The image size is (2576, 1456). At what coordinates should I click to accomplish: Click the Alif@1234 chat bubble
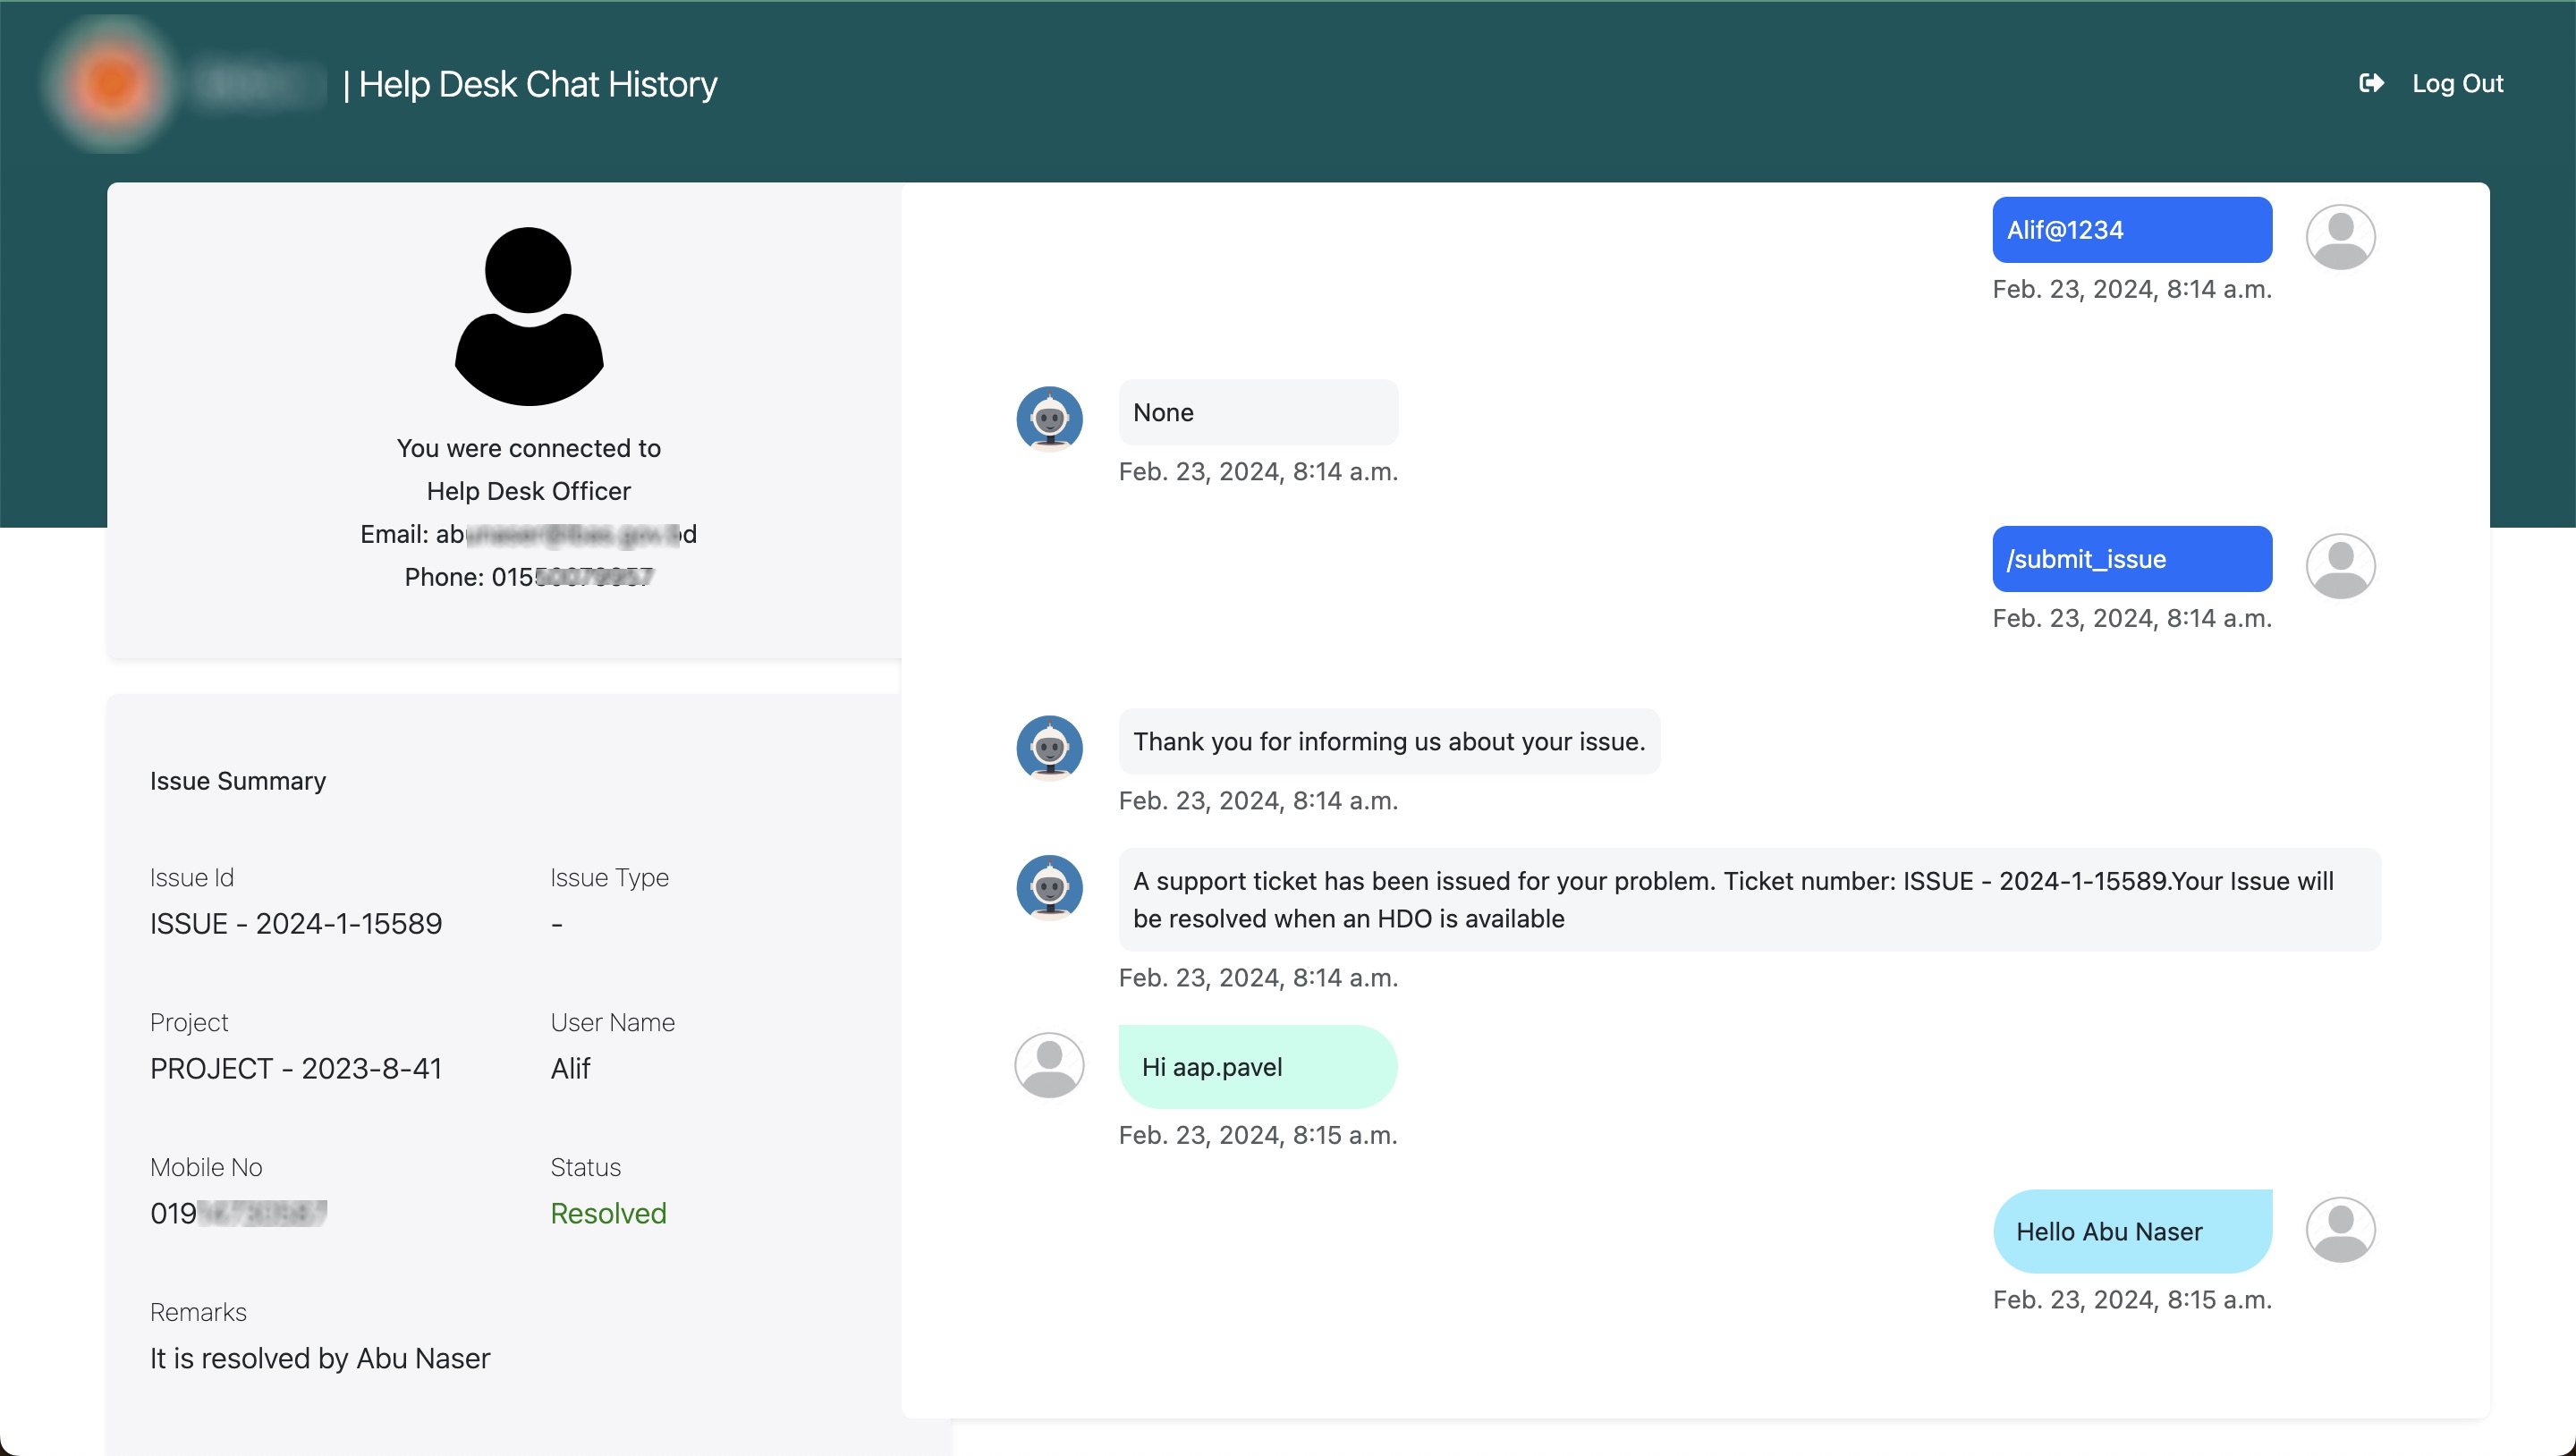coord(2132,230)
